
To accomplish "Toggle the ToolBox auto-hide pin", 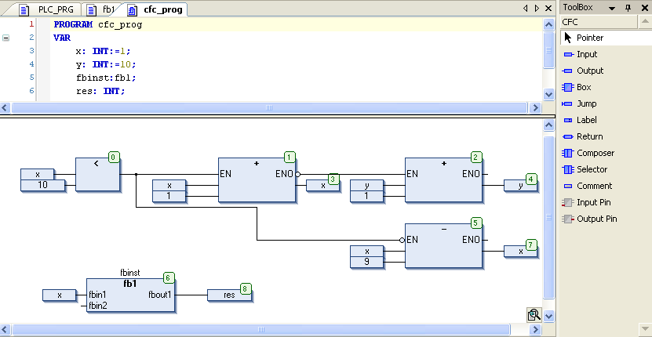I will [x=628, y=7].
